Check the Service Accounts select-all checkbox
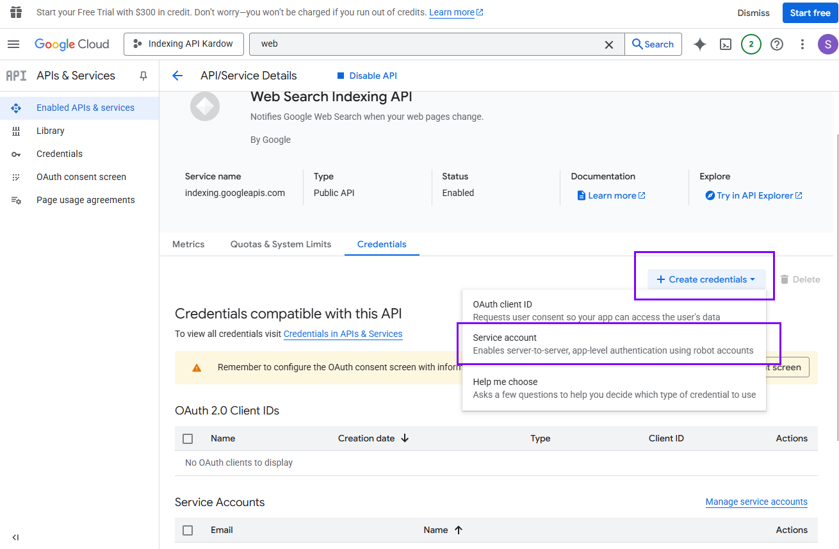The width and height of the screenshot is (839, 549). (x=188, y=530)
